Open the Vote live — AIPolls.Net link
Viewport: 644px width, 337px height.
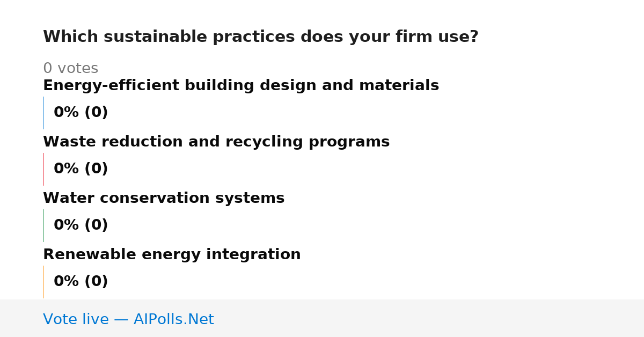pyautogui.click(x=128, y=319)
